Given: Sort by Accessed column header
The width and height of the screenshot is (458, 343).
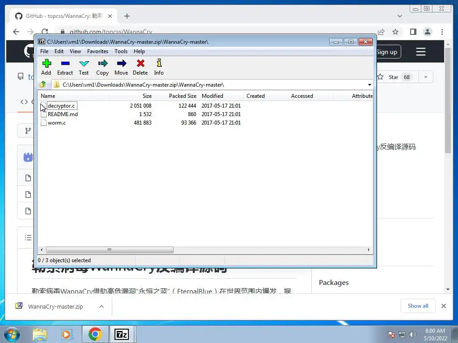Looking at the screenshot, I should [x=310, y=96].
